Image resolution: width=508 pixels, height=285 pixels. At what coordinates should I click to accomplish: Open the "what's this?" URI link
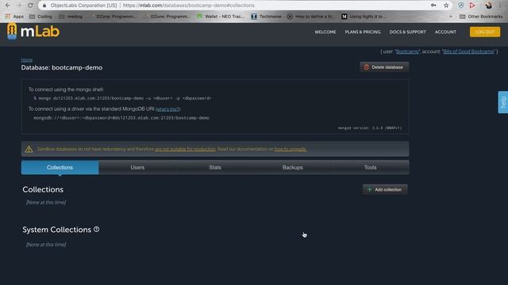tap(167, 109)
